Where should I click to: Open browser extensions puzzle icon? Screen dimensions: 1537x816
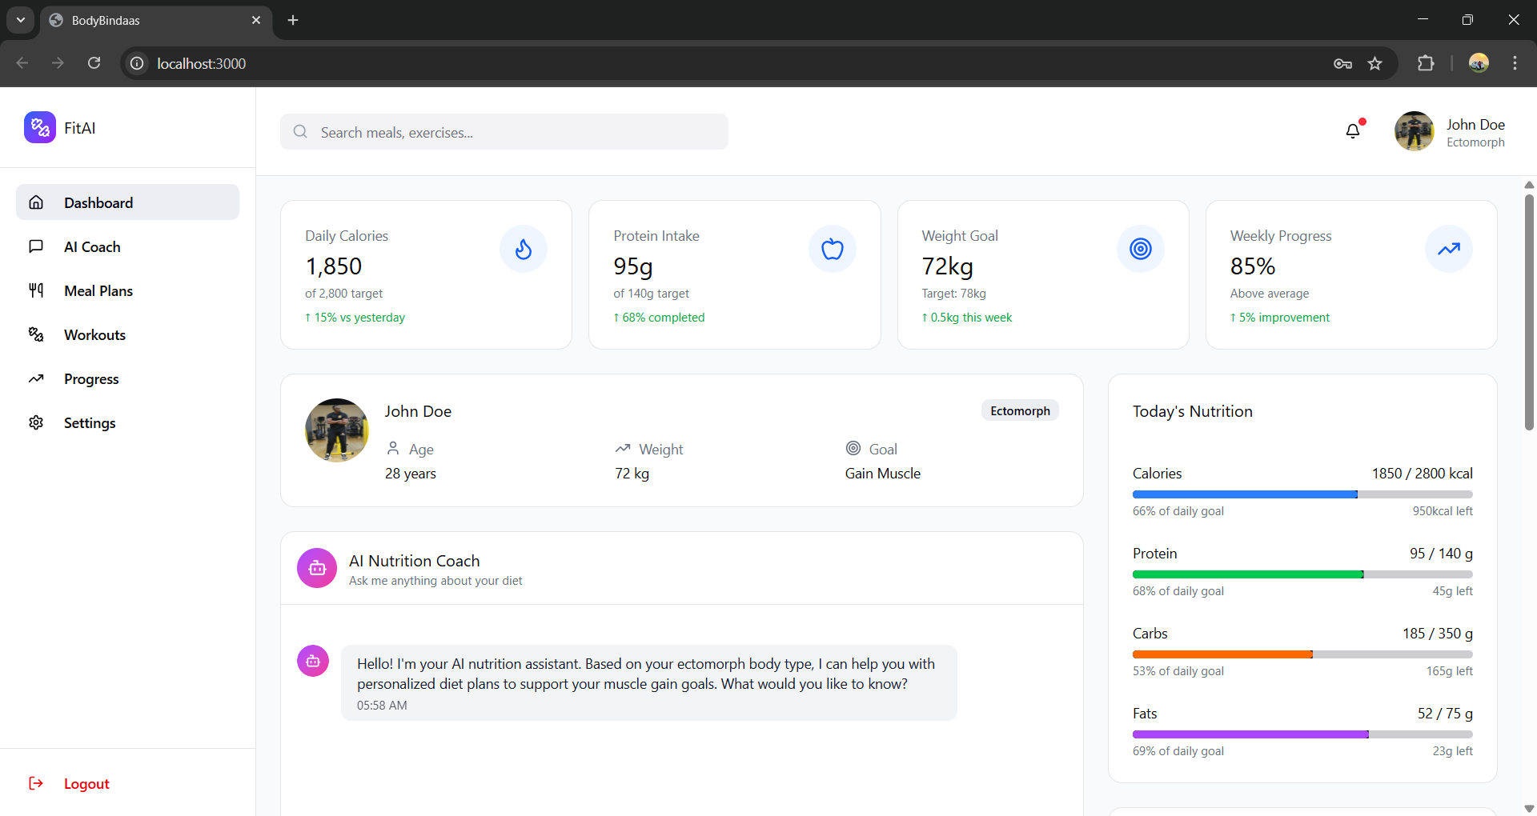coord(1426,63)
